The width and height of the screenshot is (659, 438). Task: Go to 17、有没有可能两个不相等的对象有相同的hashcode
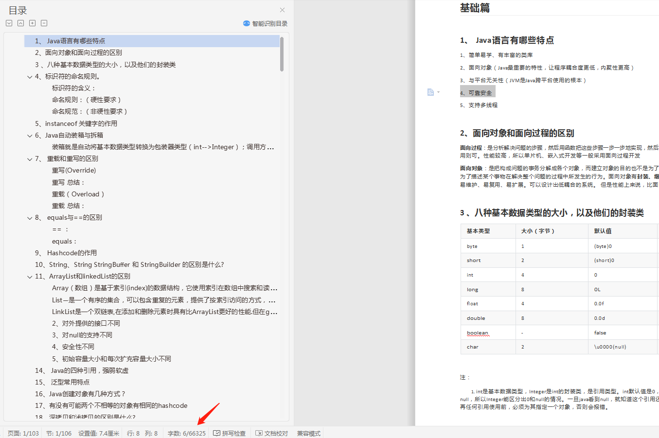point(111,405)
